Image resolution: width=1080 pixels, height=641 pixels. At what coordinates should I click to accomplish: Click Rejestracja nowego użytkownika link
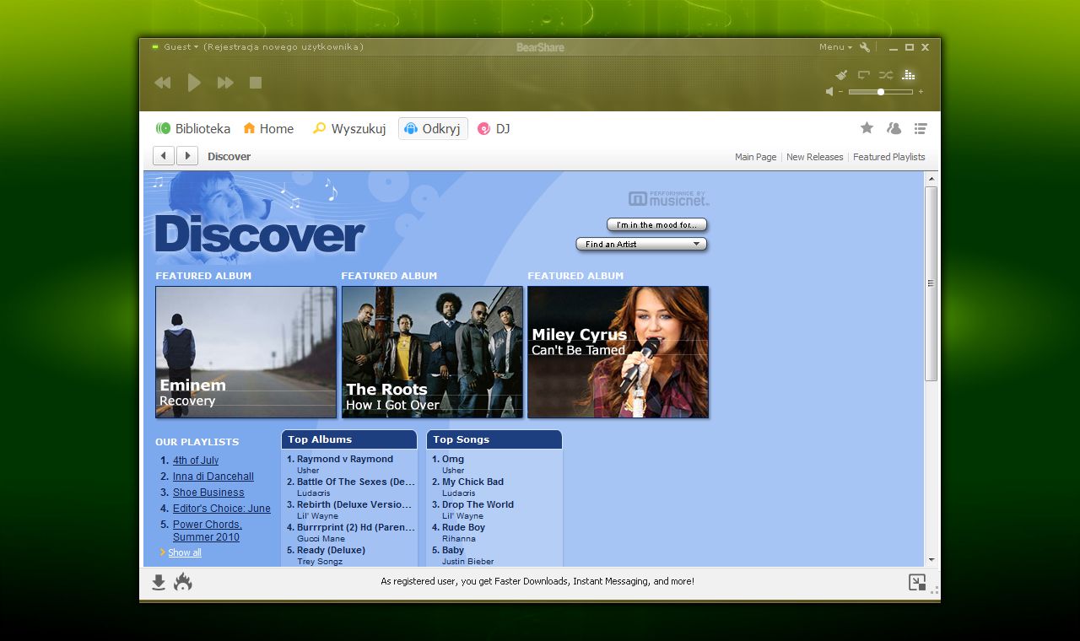[x=283, y=47]
